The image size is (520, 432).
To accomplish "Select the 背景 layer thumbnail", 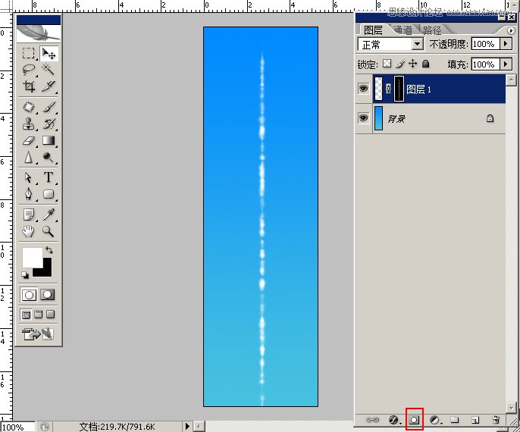I will click(x=378, y=118).
